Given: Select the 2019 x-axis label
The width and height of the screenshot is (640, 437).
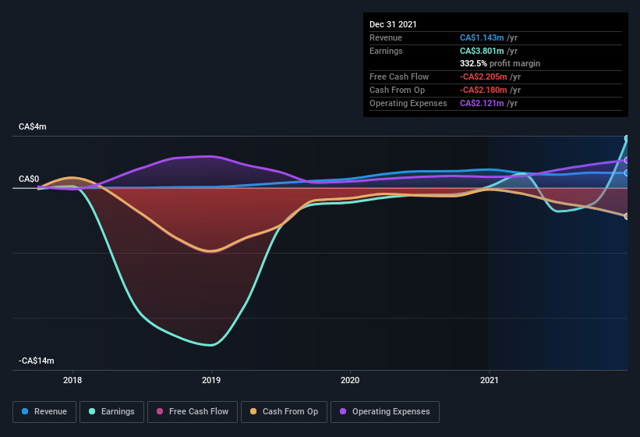Looking at the screenshot, I should 211,380.
